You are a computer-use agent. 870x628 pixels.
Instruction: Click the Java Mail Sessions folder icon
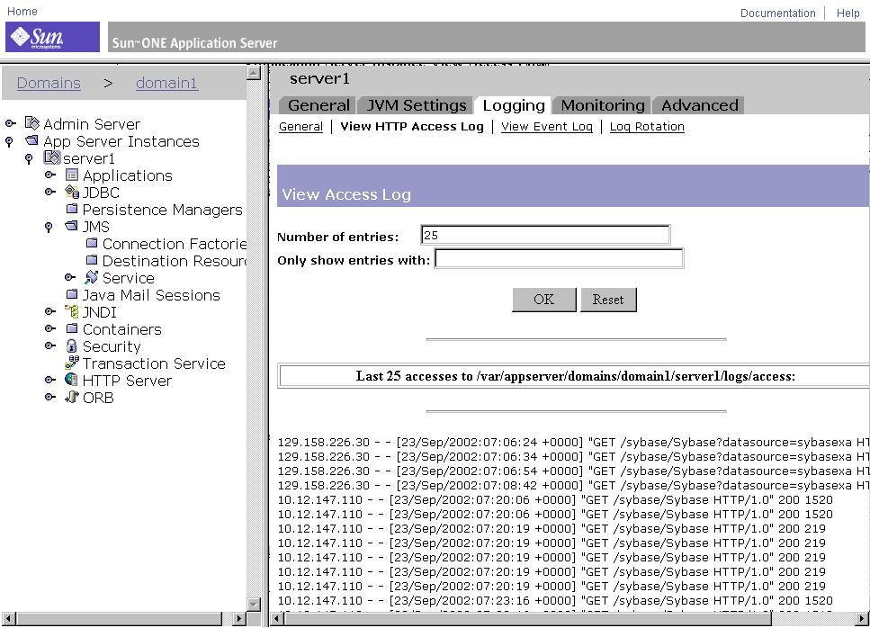tap(72, 294)
